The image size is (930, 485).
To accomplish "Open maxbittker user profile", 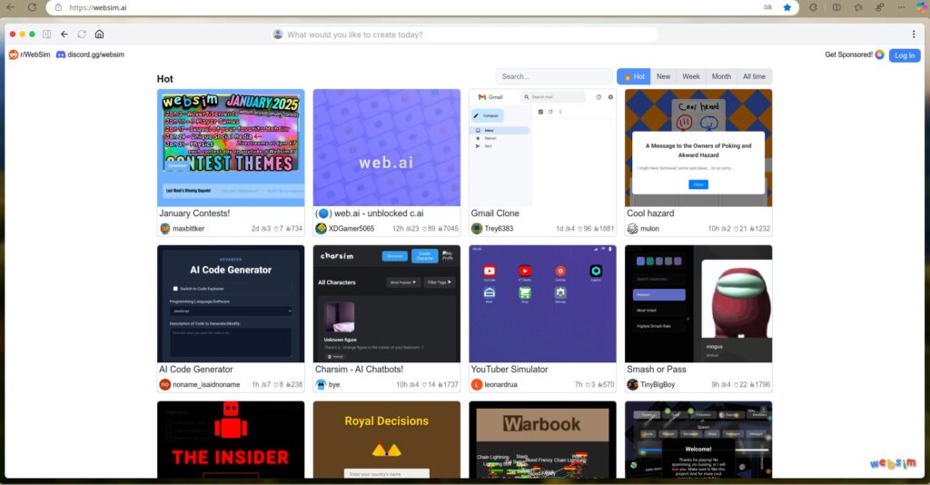I will click(x=189, y=229).
